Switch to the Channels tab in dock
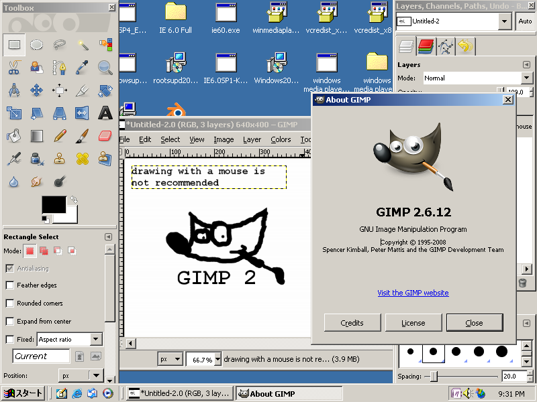This screenshot has height=402, width=537. (x=426, y=46)
